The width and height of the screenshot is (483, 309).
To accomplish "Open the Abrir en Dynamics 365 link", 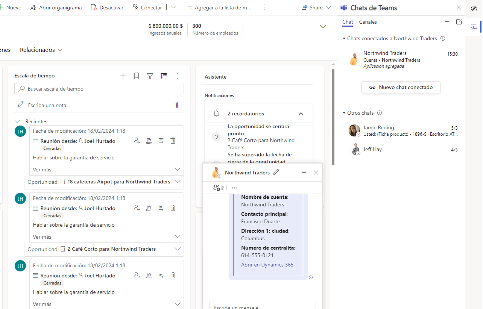I will coord(267,265).
